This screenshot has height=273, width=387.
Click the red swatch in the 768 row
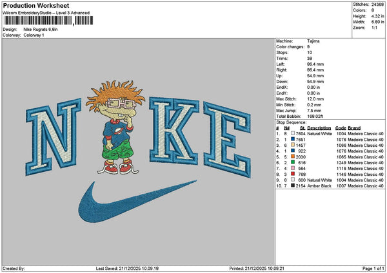click(x=293, y=174)
